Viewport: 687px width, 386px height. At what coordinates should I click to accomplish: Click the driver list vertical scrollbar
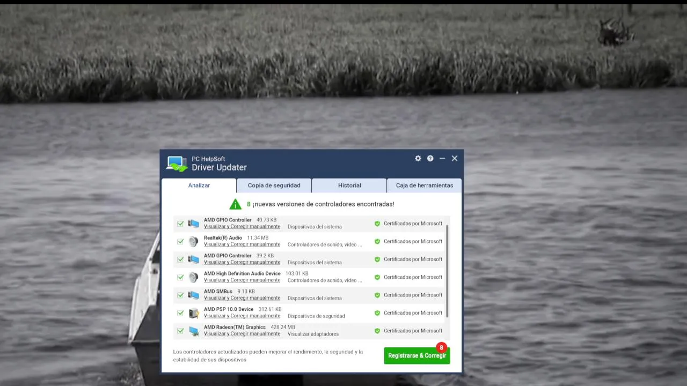pos(447,271)
